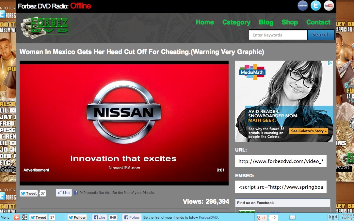
Task: Click the AdChoices icon on MediaMath ad
Action: [x=330, y=63]
